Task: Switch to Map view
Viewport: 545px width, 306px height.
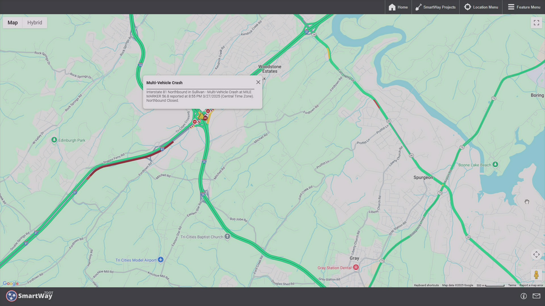Action: click(12, 23)
